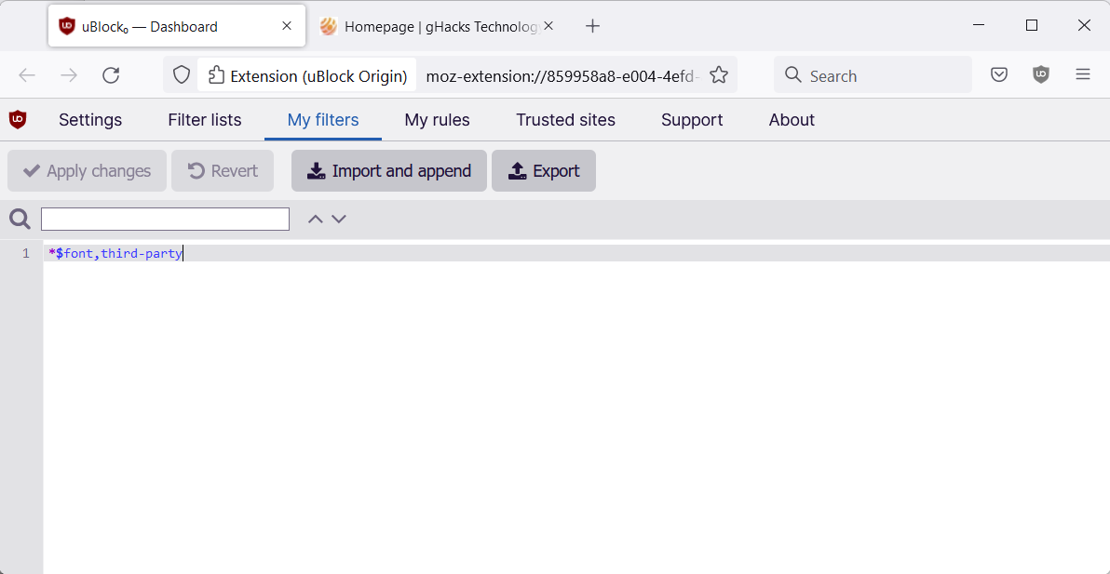Switch to the Filter lists tab
The image size is (1110, 574).
204,120
